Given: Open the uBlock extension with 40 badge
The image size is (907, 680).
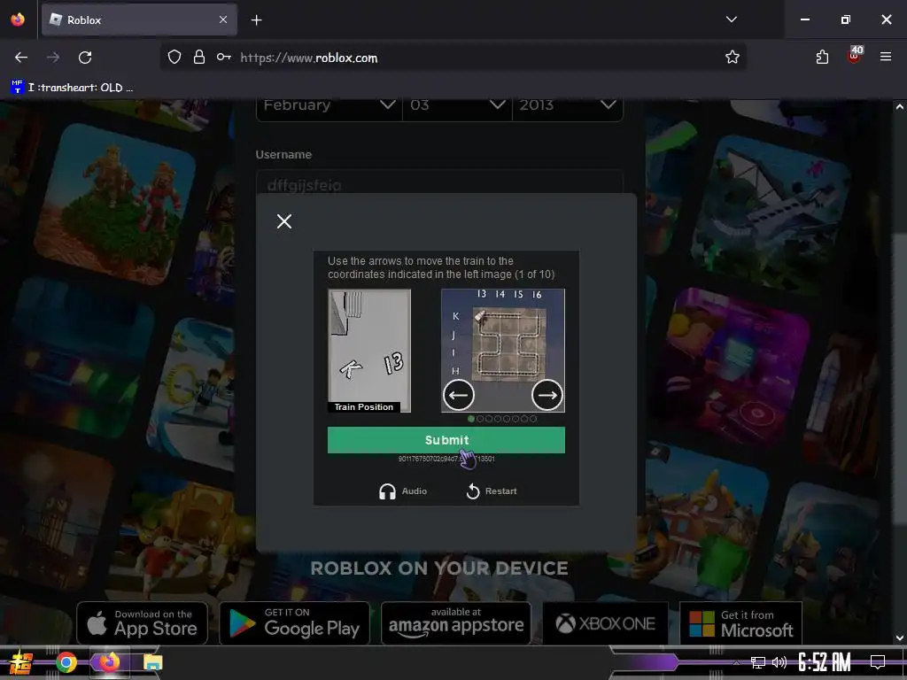Looking at the screenshot, I should click(x=855, y=55).
